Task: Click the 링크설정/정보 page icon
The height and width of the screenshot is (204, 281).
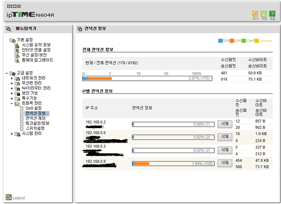Action: 22,124
